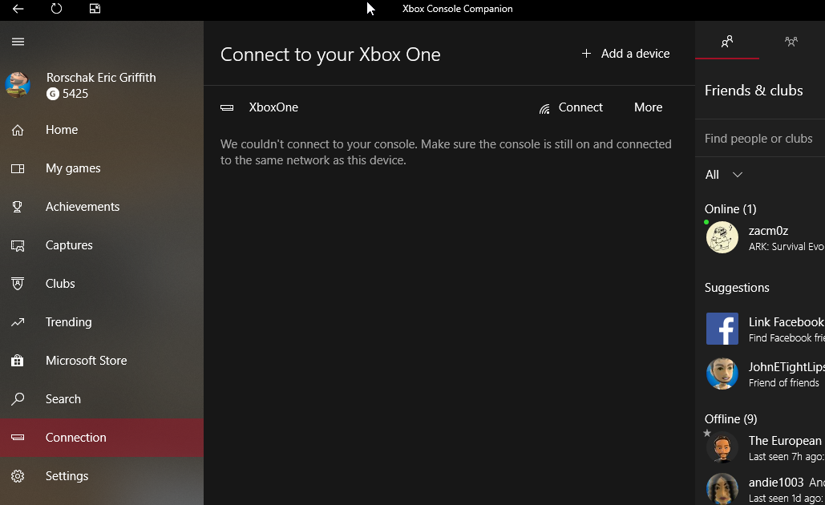Click the wireless signal icon beside Connect

pos(544,108)
